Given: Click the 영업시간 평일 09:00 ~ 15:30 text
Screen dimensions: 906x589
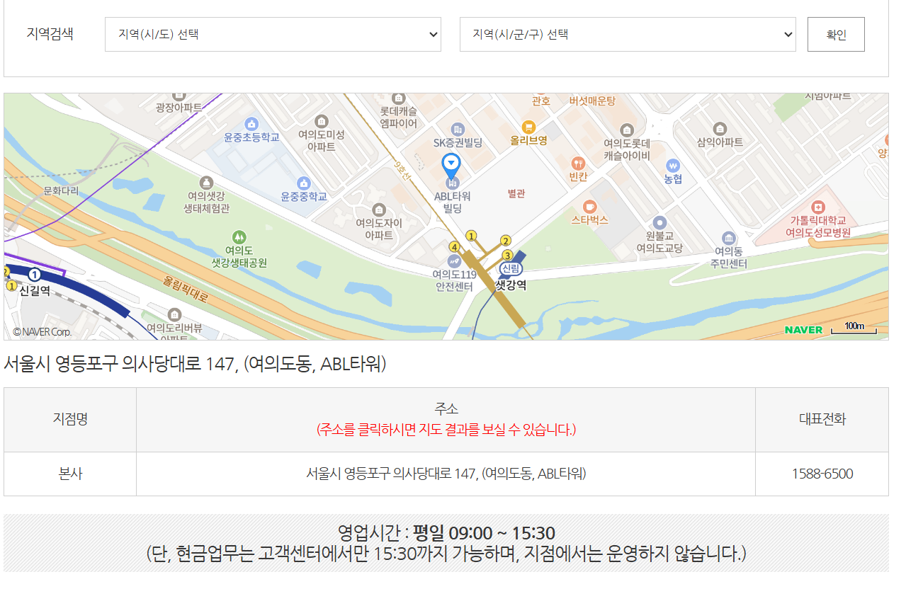Looking at the screenshot, I should (x=446, y=532).
